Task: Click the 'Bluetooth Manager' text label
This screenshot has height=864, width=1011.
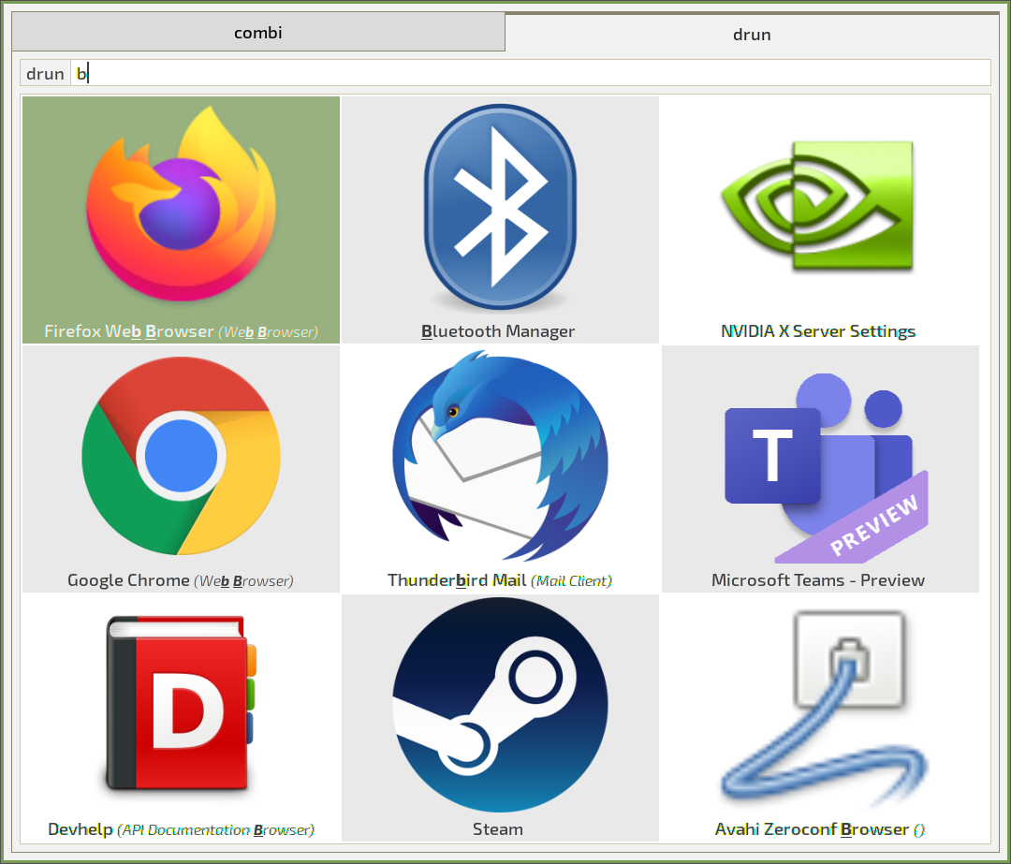Action: click(x=498, y=331)
